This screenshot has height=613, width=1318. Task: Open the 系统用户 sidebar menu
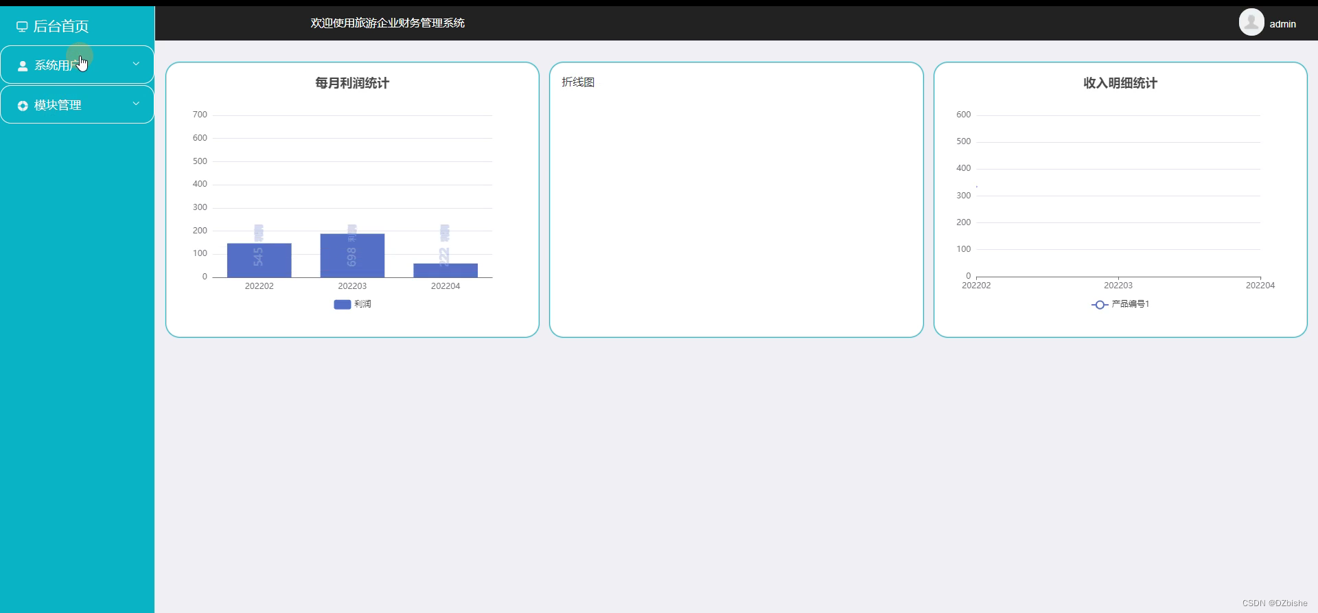point(77,65)
